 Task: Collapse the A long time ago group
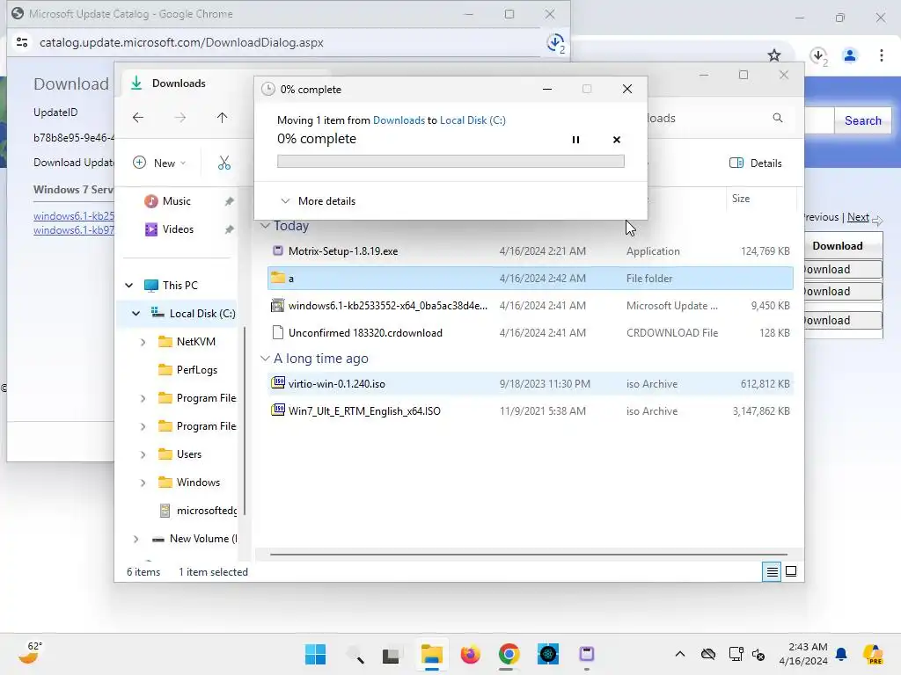265,359
